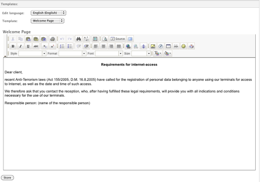The width and height of the screenshot is (260, 182).
Task: Click the 'Dear client,' line
Action: tap(13, 72)
